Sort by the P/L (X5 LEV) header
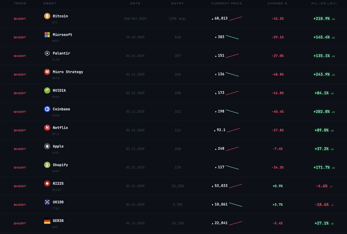 323,3
